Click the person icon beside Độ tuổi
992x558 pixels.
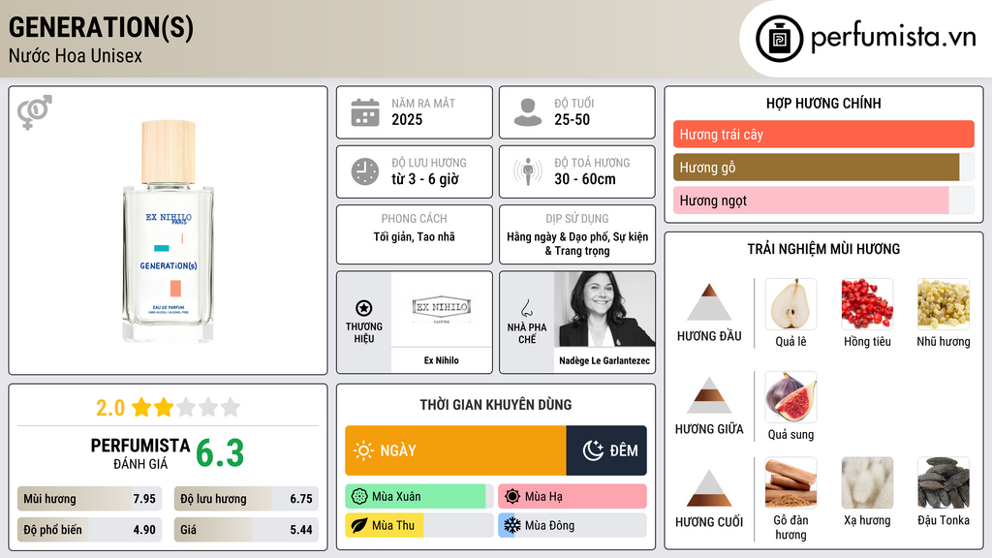528,112
